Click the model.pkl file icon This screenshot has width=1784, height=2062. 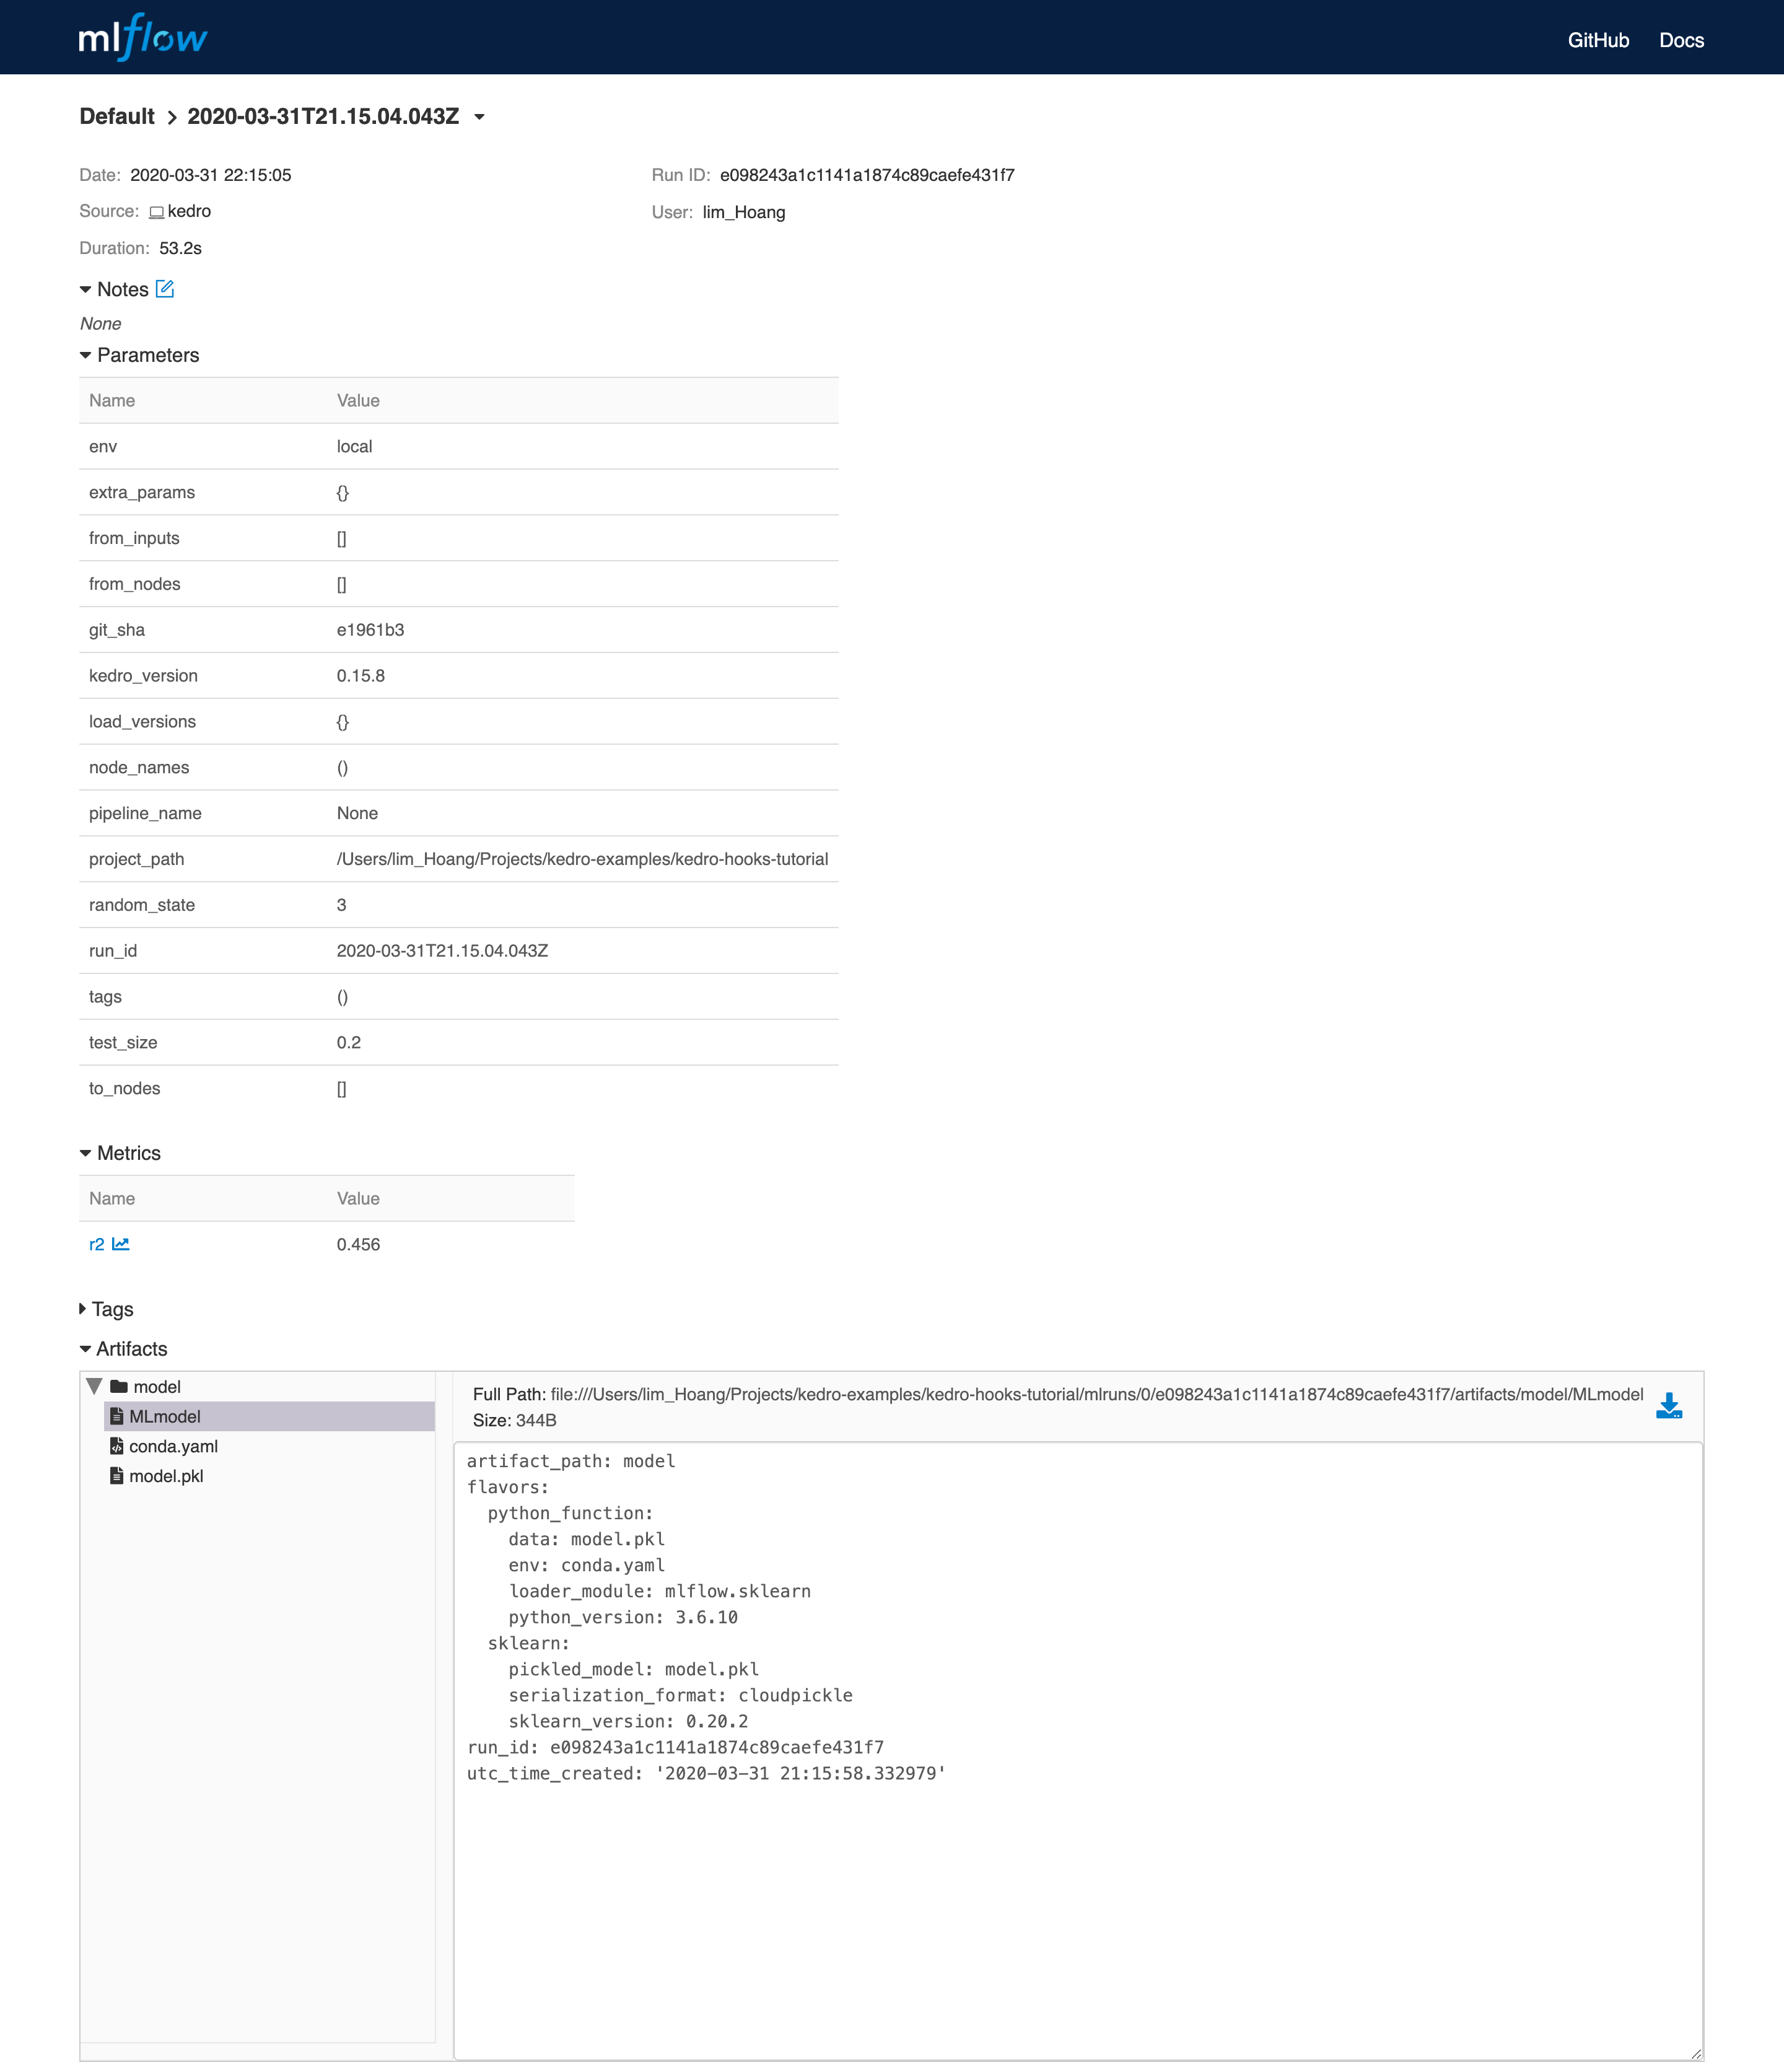point(116,1476)
